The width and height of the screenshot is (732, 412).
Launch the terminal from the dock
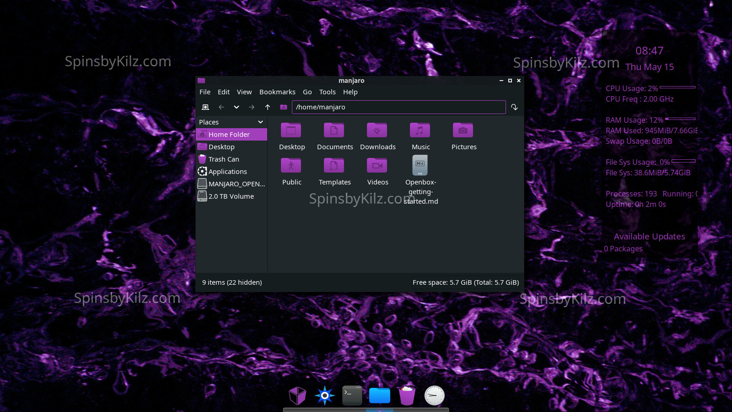tap(352, 396)
